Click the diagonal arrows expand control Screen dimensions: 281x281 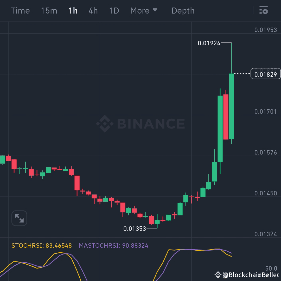click(x=19, y=218)
